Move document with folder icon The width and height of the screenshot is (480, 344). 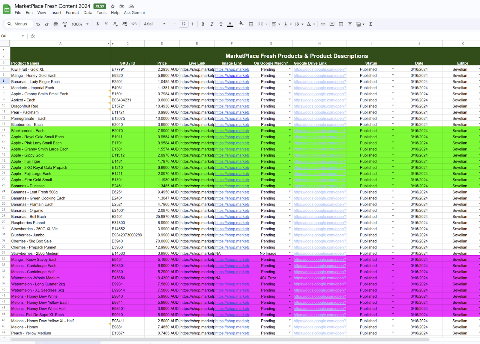click(x=122, y=6)
